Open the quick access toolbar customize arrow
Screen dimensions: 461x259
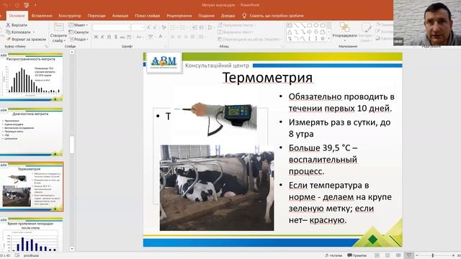pos(35,5)
